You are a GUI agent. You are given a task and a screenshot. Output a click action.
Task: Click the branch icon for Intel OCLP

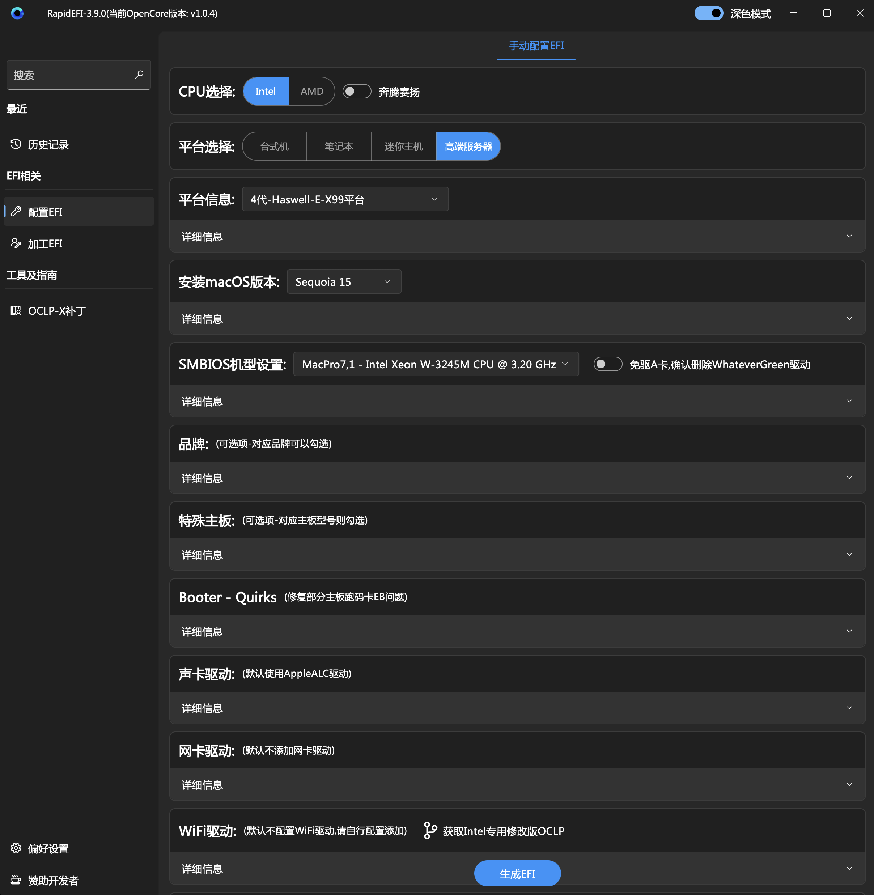430,830
